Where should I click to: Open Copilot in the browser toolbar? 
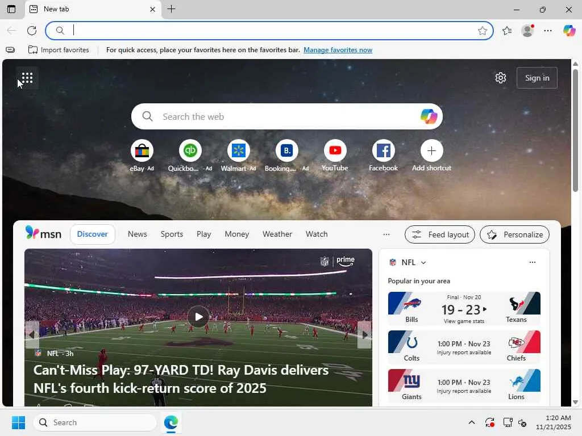(569, 31)
